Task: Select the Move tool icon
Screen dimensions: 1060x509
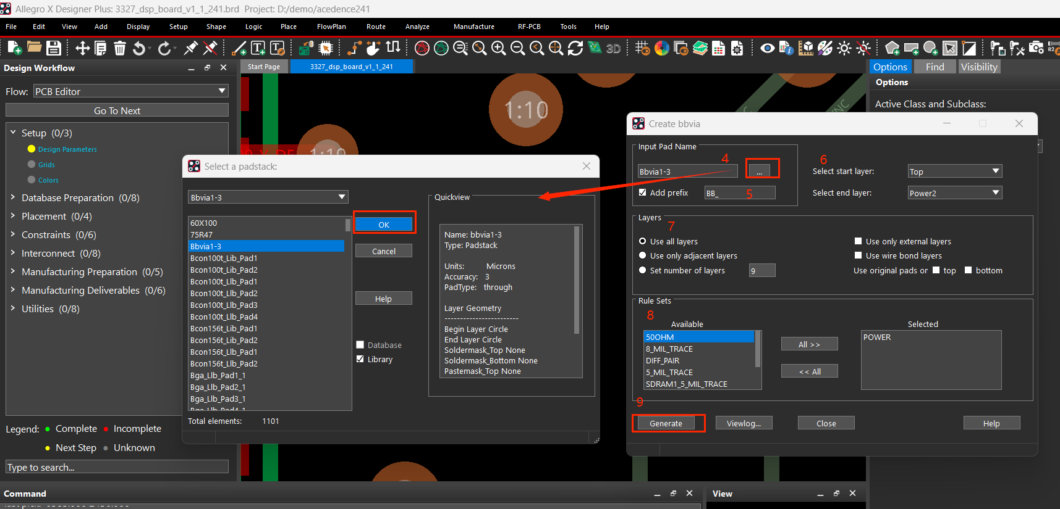Action: tap(82, 48)
